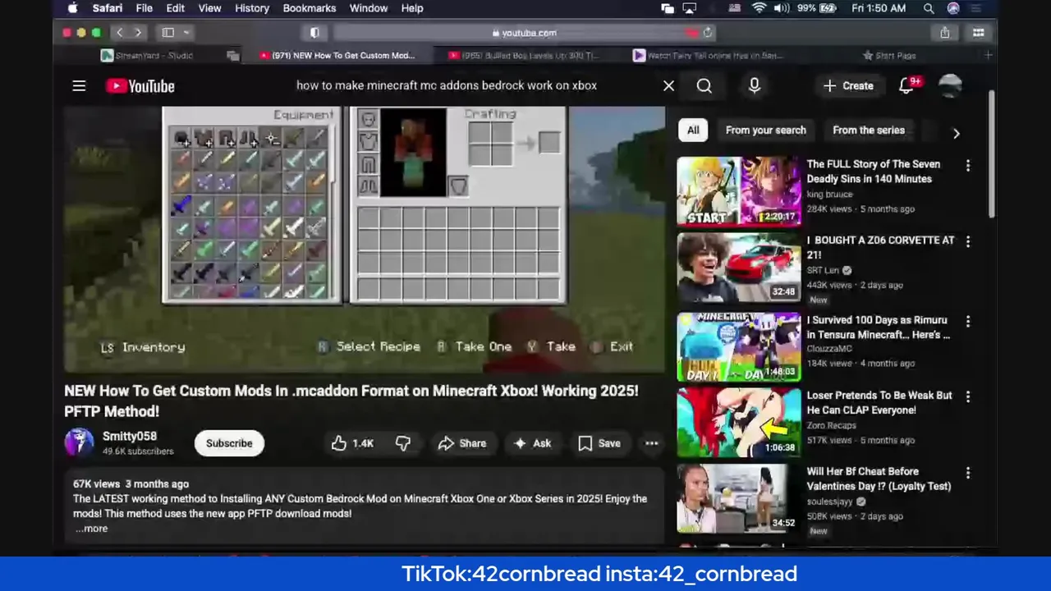This screenshot has height=591, width=1051.
Task: Open Smitty058 channel avatar
Action: click(79, 442)
